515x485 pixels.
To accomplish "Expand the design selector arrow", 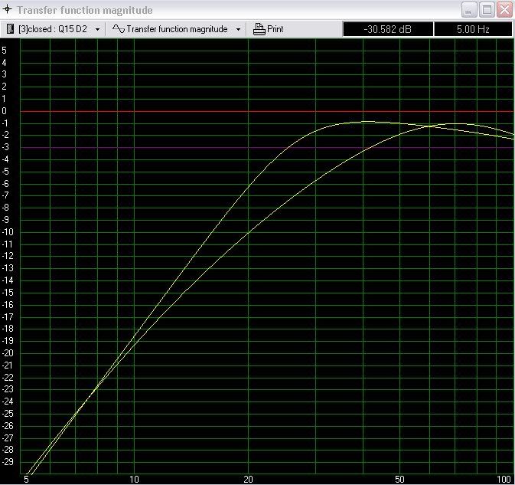I will [97, 30].
